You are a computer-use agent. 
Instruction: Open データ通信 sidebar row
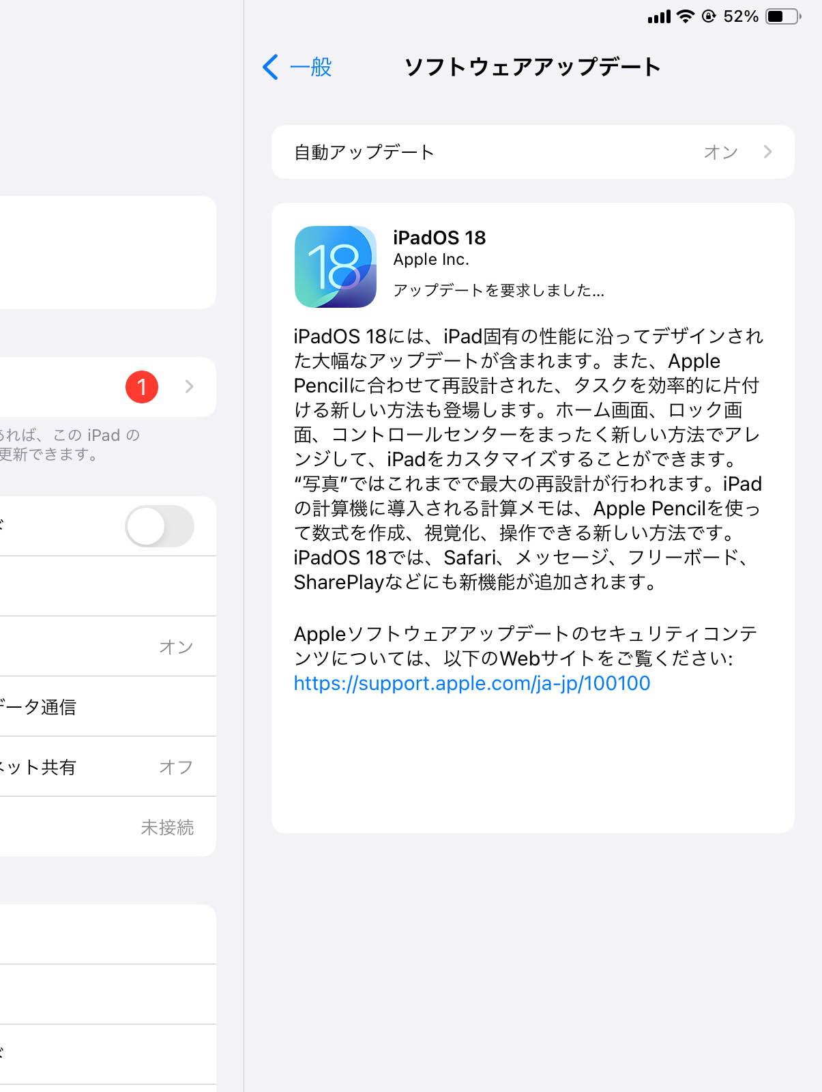click(x=108, y=706)
